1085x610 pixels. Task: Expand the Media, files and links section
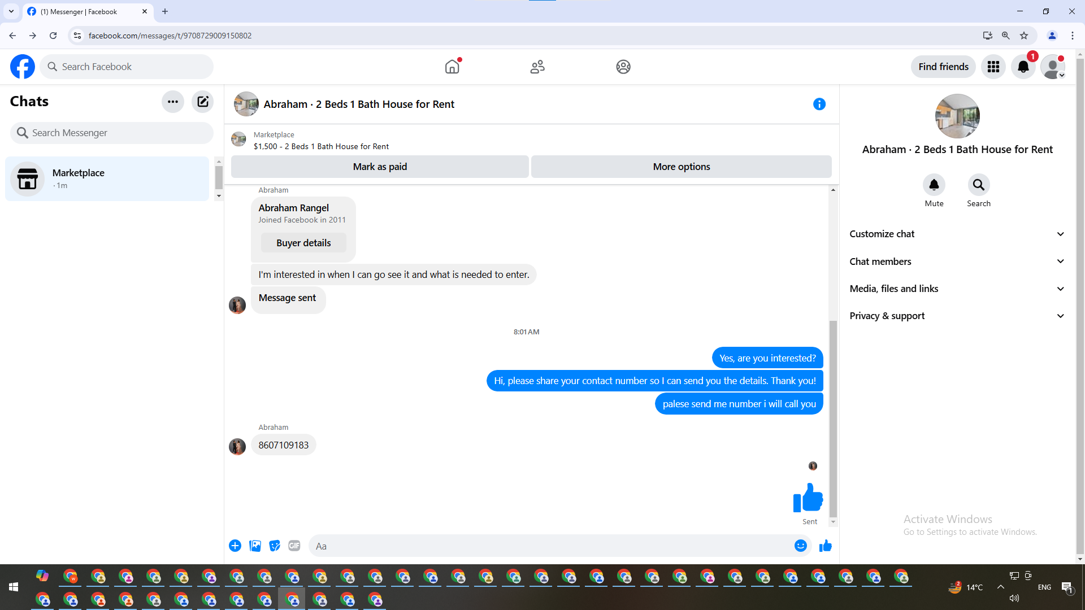point(957,289)
